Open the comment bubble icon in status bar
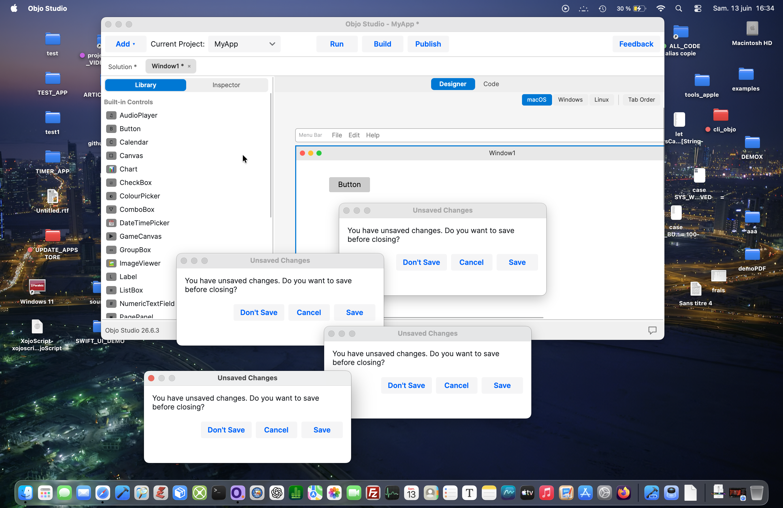 tap(652, 330)
